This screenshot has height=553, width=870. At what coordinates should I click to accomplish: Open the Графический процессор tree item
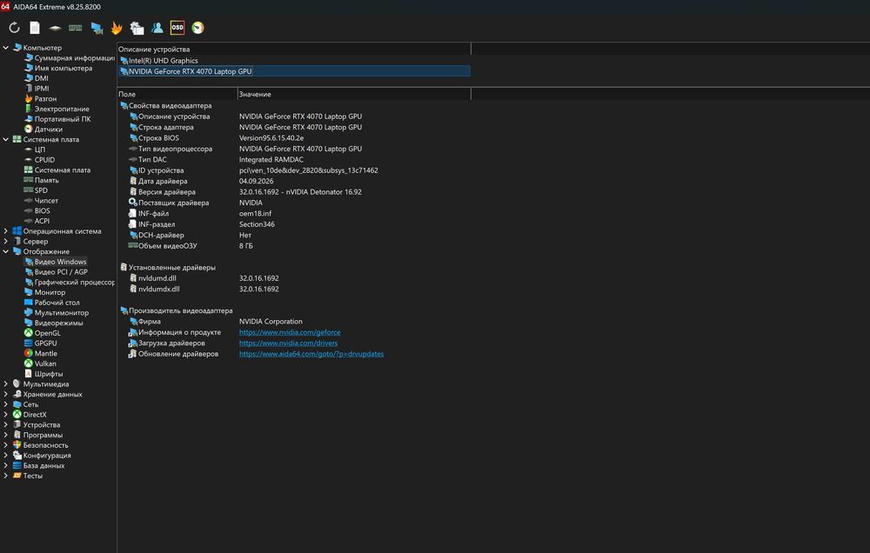coord(74,282)
